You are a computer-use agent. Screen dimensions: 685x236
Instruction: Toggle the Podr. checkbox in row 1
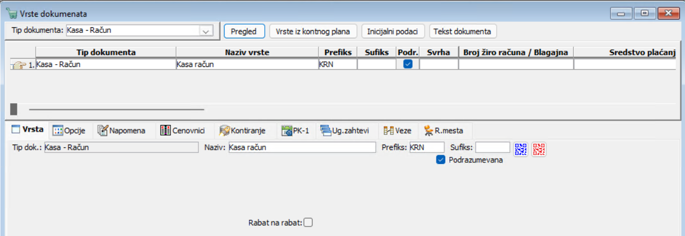tap(408, 64)
